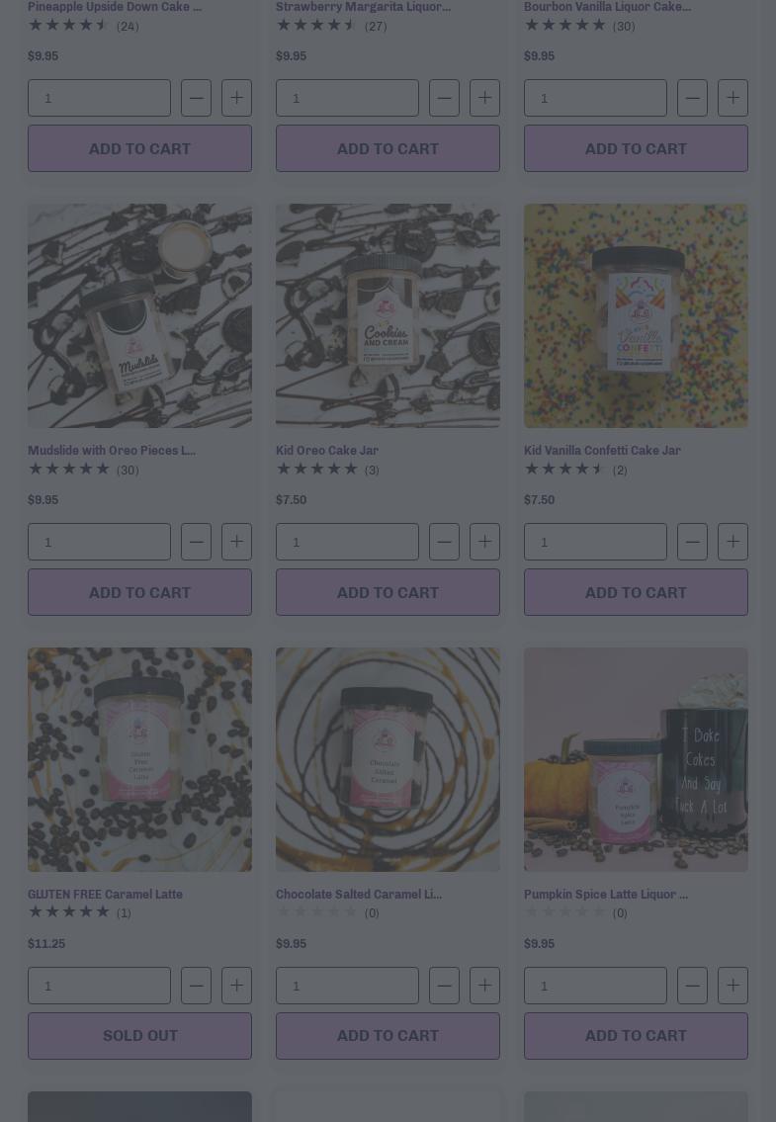Screen dimensions: 776x1122
Task: Click star rating of Mudslide with Oreo Pieces
Action: [69, 470]
